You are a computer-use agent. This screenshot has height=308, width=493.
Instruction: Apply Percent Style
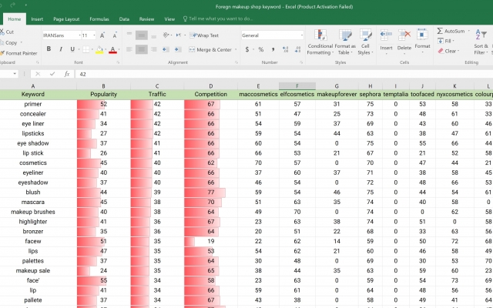click(260, 49)
